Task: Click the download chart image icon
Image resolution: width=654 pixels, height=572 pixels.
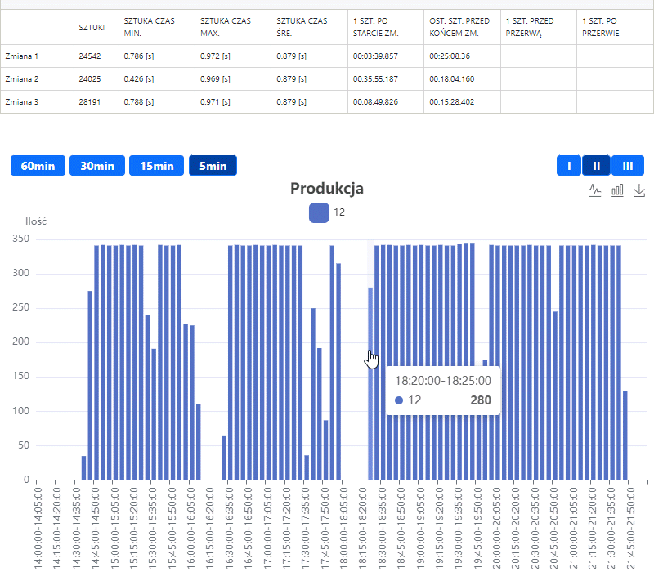Action: coord(639,190)
